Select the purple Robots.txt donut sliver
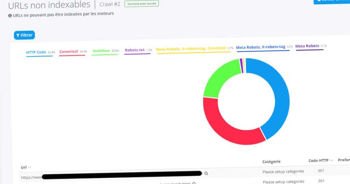Screen dimensions: 350x184 (x=241, y=66)
